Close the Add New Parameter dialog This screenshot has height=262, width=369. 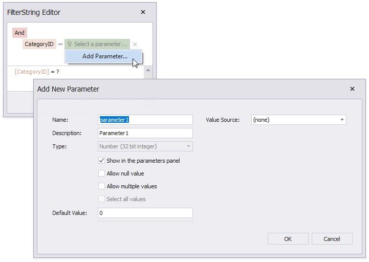[352, 89]
